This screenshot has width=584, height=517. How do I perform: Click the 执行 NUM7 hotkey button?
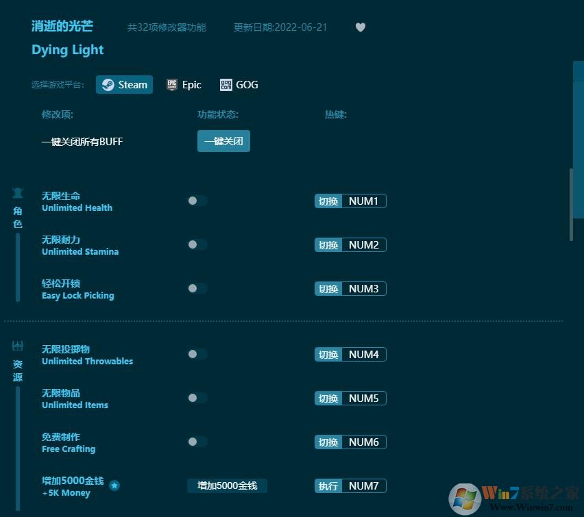350,486
